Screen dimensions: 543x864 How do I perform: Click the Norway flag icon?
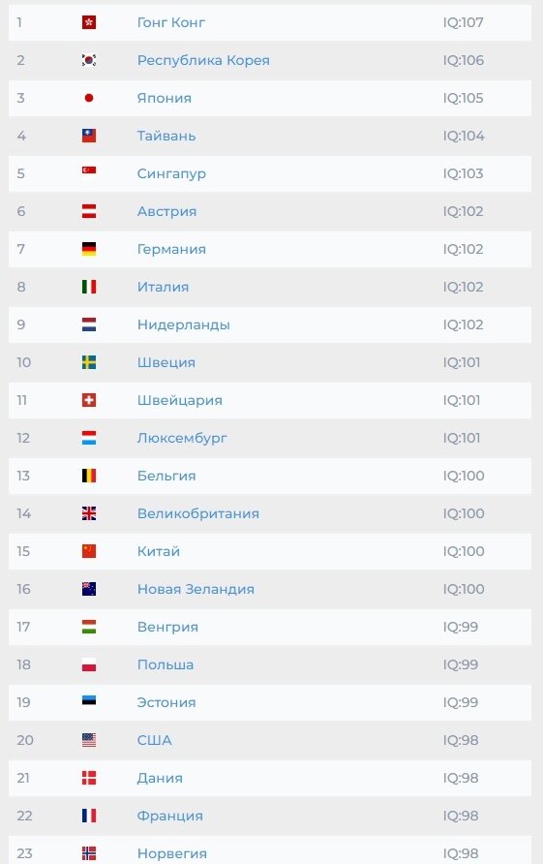89,853
